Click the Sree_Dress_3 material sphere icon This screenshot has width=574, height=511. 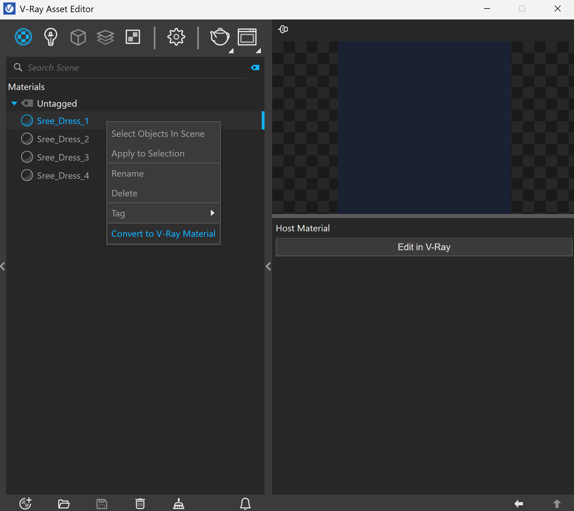pos(27,157)
